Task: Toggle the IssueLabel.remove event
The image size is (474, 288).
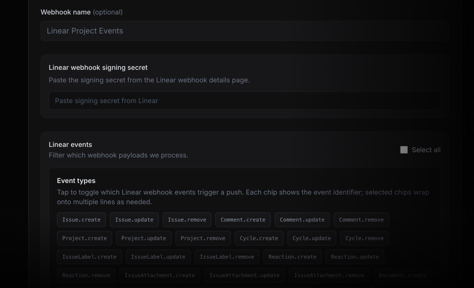Action: 227,257
